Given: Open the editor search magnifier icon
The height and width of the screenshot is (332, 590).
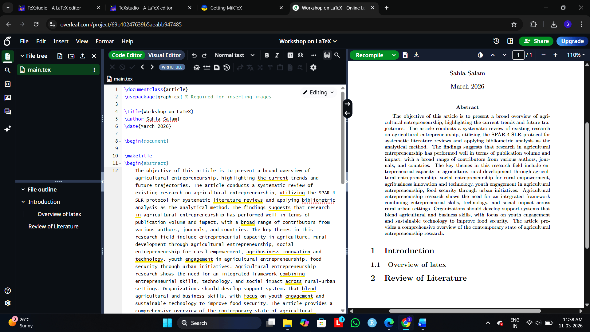Looking at the screenshot, I should tap(337, 55).
